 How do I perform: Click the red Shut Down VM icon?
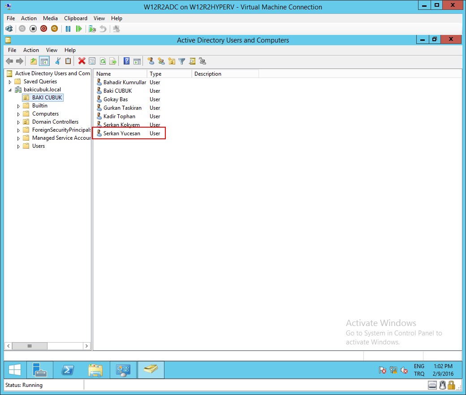pos(44,29)
